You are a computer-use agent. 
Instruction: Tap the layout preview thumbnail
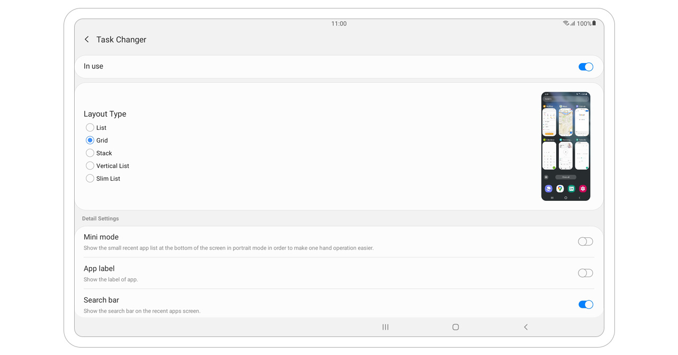[x=565, y=146]
